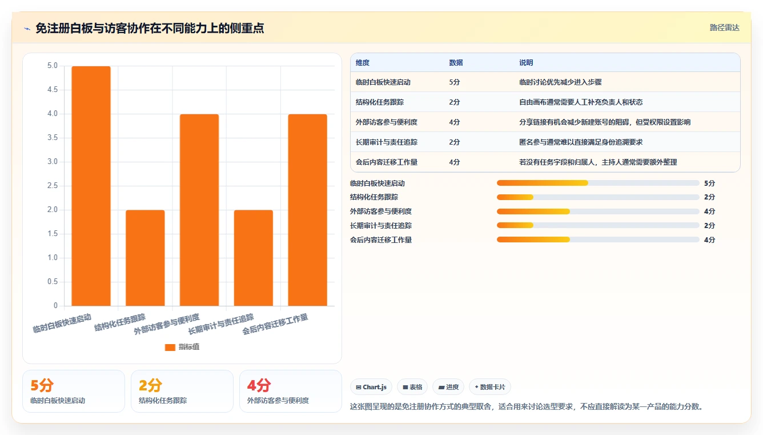Click the 5.0 y-axis tick label
This screenshot has width=763, height=435.
click(x=53, y=66)
